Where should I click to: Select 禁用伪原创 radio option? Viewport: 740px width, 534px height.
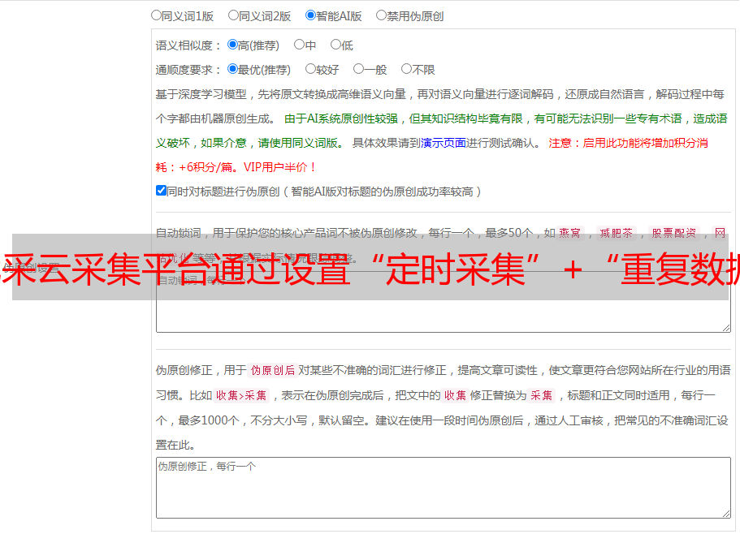coord(381,15)
